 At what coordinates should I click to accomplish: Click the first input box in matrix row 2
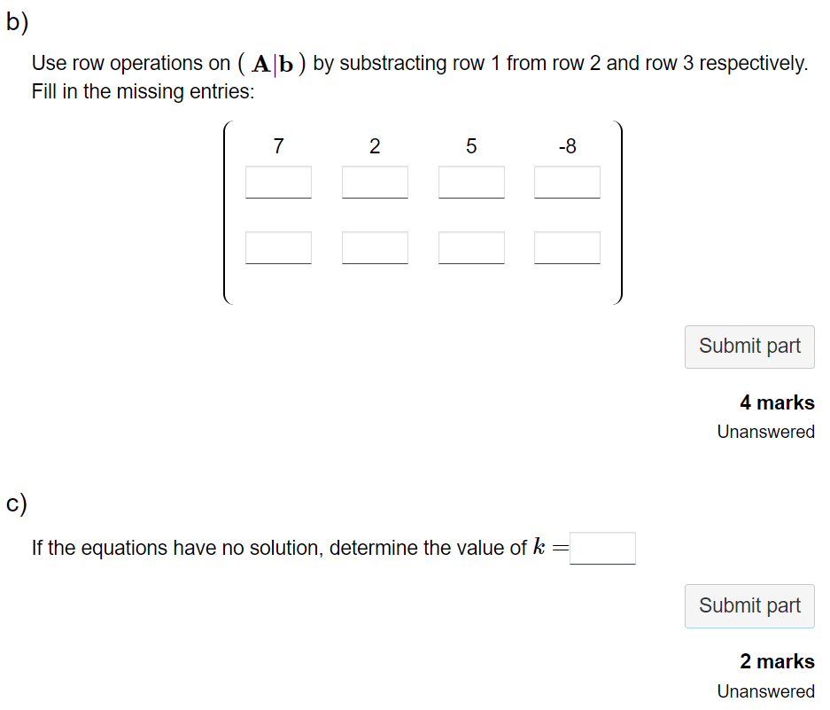tap(278, 182)
